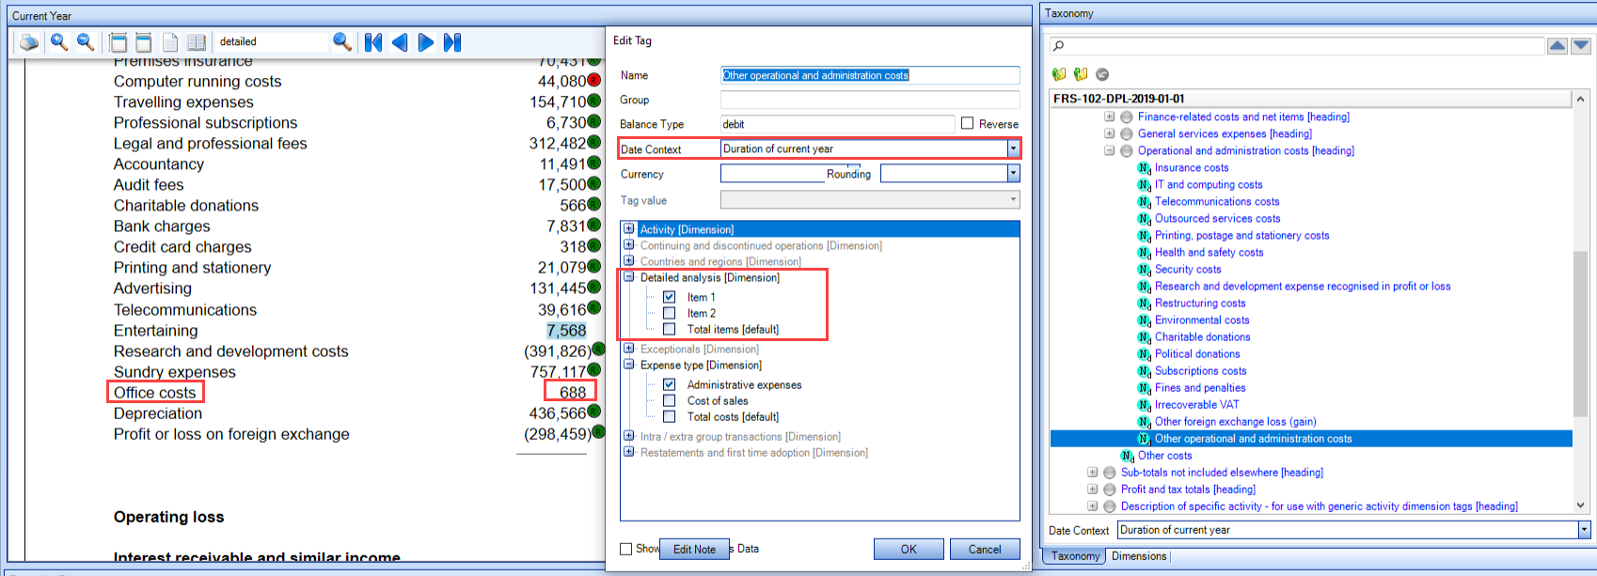1597x576 pixels.
Task: Go to previous page with the left arrow
Action: (x=400, y=42)
